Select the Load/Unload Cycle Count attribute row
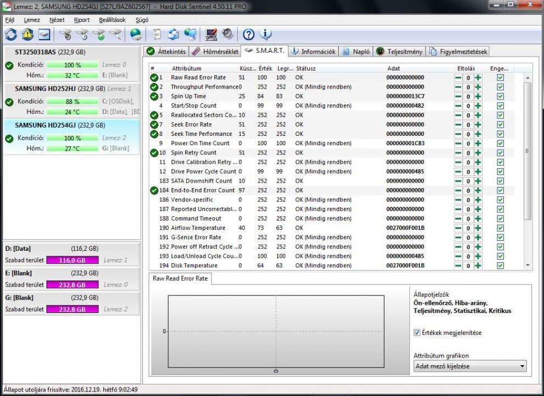Viewport: 544px width, 396px height. (332, 256)
